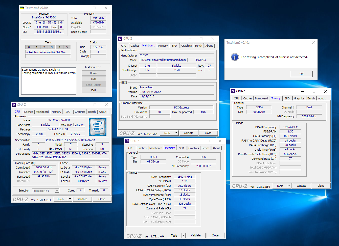Click Max TDP 95.0 W value
339x246 pixels.
79,125
